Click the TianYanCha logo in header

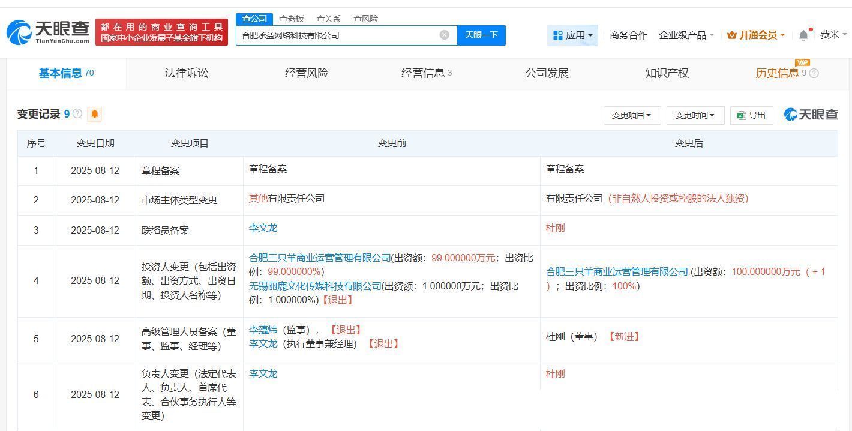48,32
